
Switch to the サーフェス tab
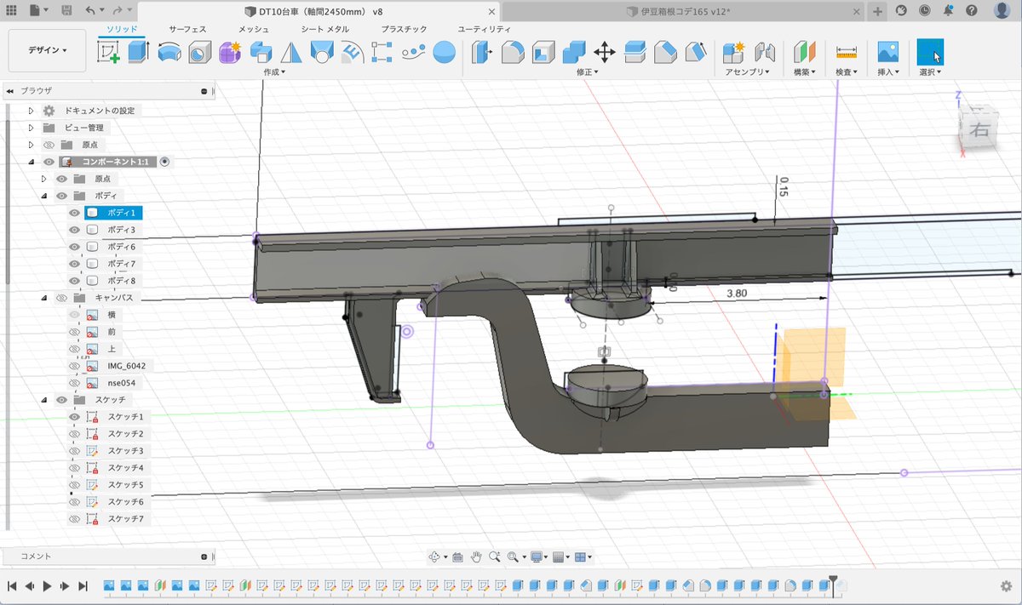click(x=187, y=29)
